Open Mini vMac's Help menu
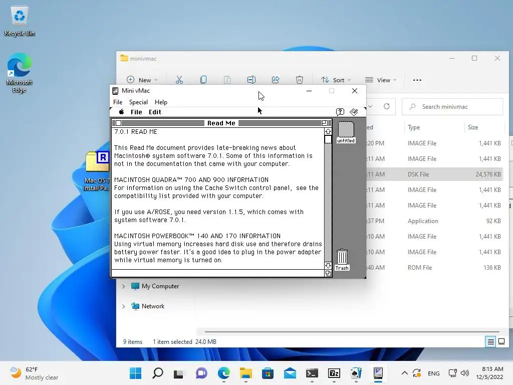 click(x=161, y=102)
